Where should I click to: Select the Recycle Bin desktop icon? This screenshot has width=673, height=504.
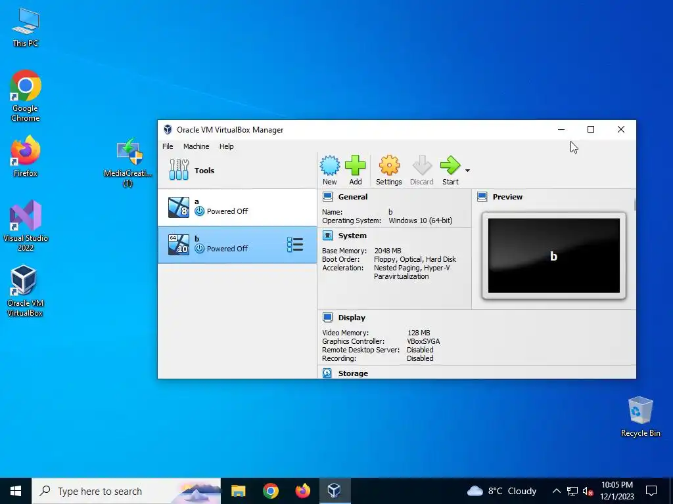point(640,417)
